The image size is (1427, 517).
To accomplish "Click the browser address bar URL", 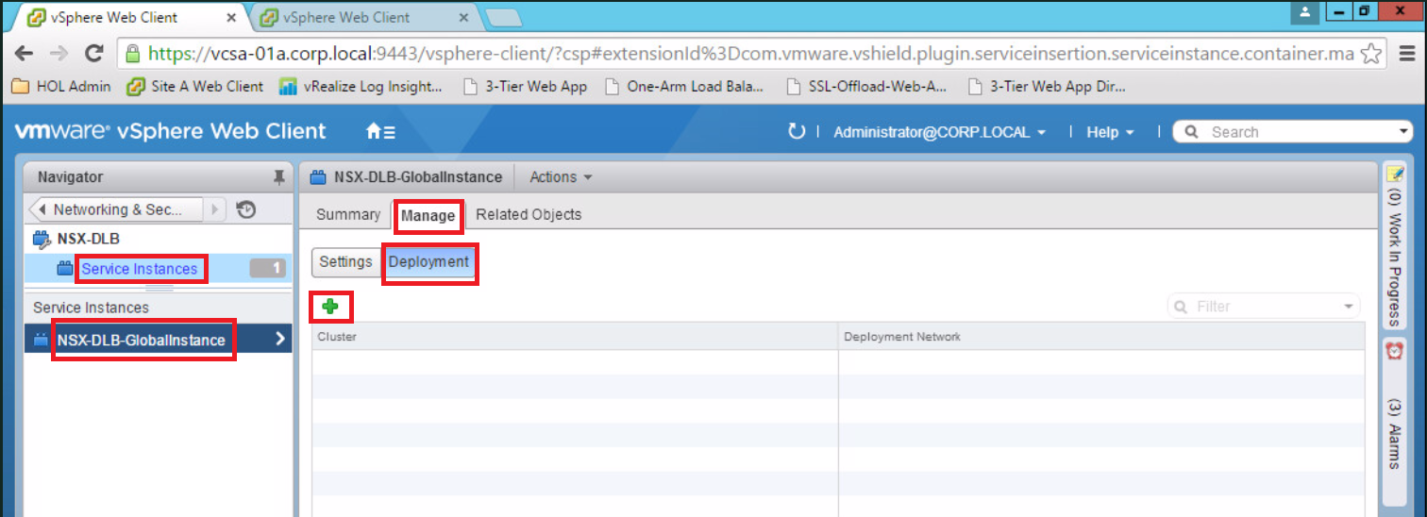I will [x=751, y=54].
